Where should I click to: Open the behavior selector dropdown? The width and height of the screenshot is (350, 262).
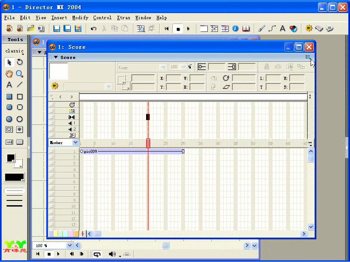(x=108, y=86)
